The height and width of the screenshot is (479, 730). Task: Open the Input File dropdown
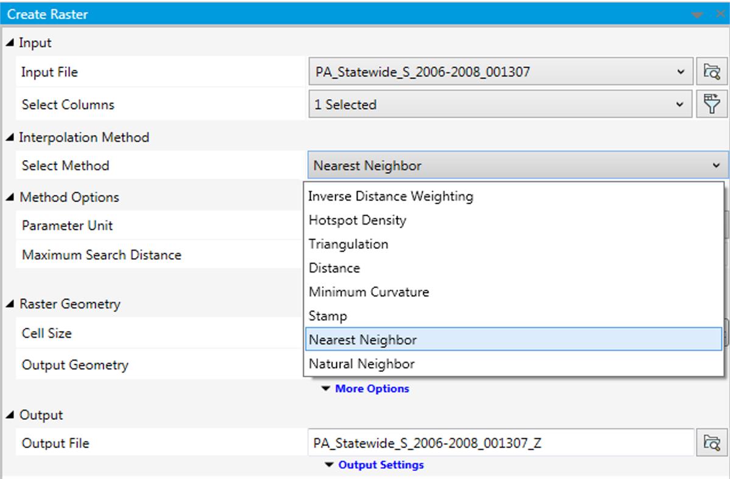[x=680, y=72]
